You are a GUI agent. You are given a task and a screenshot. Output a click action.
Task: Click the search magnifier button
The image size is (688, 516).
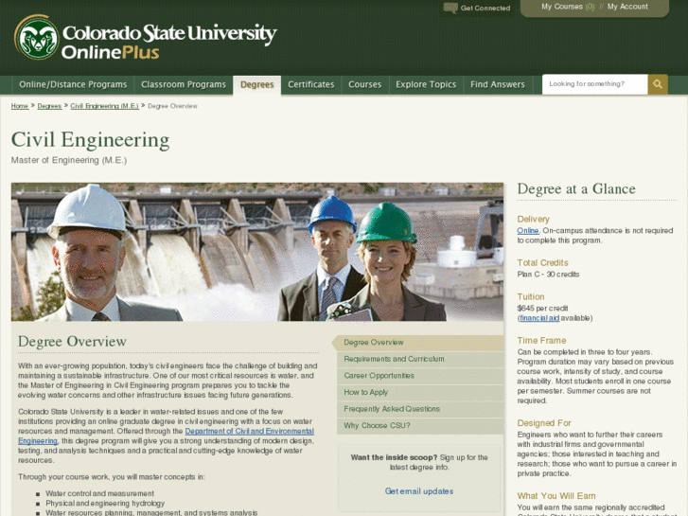click(658, 84)
